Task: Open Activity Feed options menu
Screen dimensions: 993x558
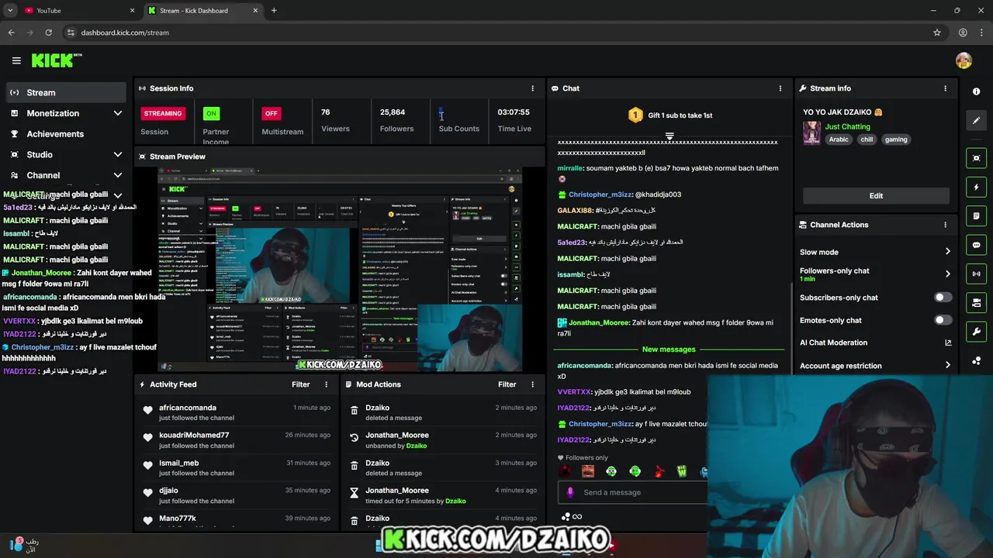Action: (326, 384)
